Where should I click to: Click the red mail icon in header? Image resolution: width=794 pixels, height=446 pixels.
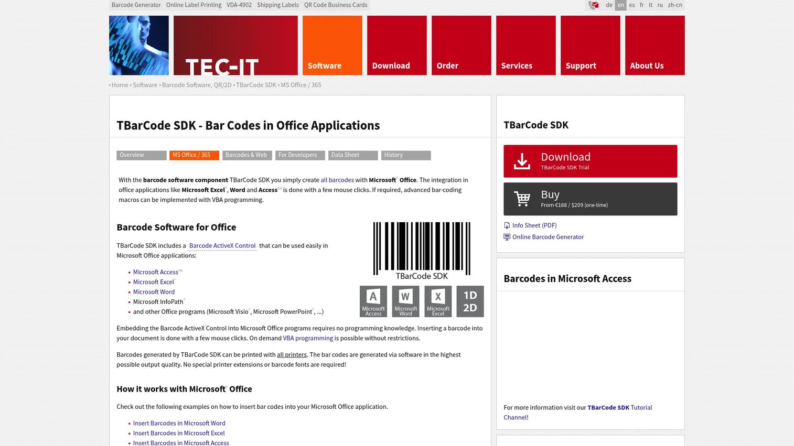(594, 5)
